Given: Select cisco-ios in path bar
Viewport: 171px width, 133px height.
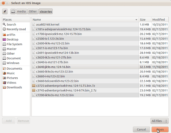Looking at the screenshot, I should [46, 11].
